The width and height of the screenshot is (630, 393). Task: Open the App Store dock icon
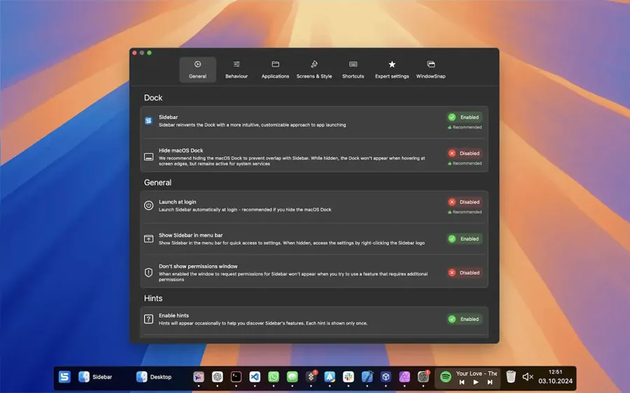tap(330, 377)
